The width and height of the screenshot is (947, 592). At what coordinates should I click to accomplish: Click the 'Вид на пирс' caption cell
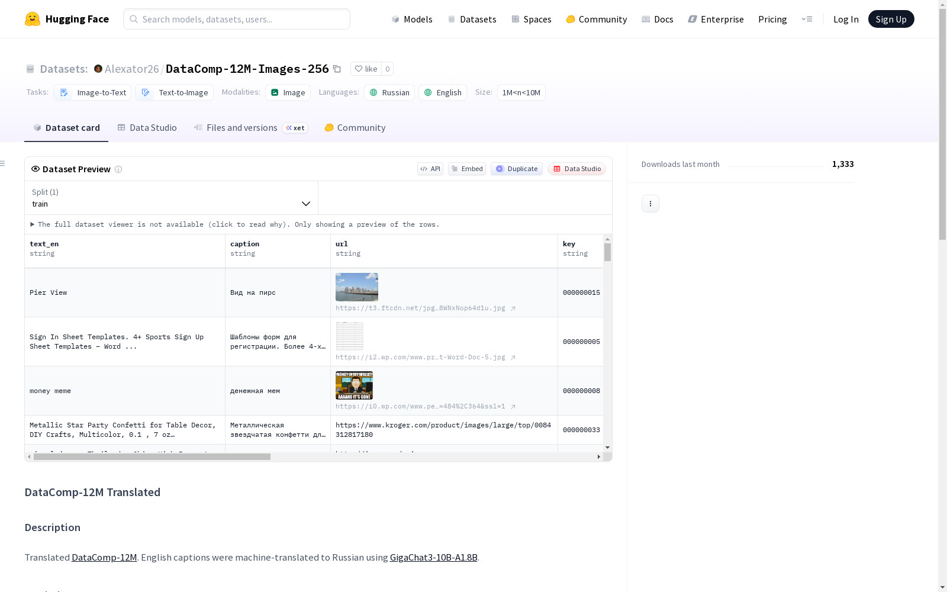coord(278,292)
